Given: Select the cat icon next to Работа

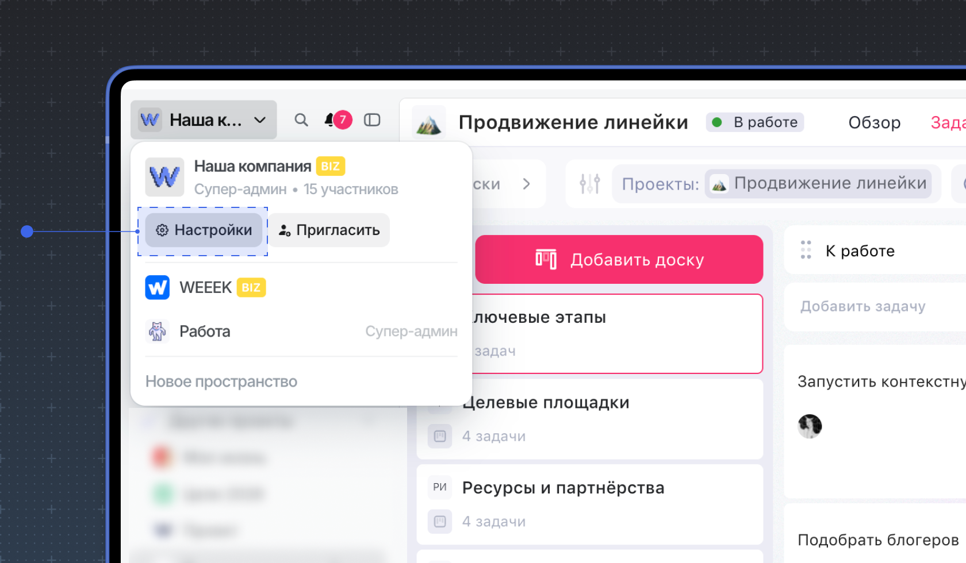Looking at the screenshot, I should 157,331.
